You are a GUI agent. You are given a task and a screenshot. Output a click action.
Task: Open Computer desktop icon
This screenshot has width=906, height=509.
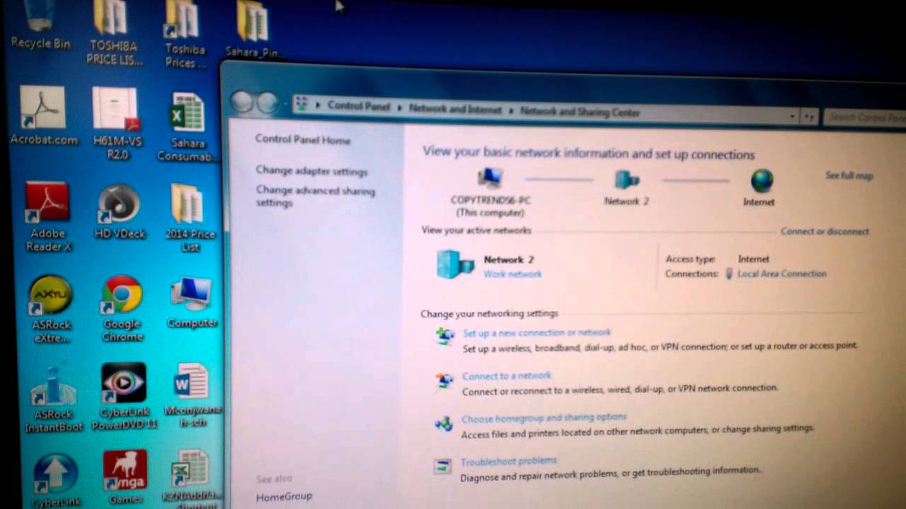tap(191, 303)
